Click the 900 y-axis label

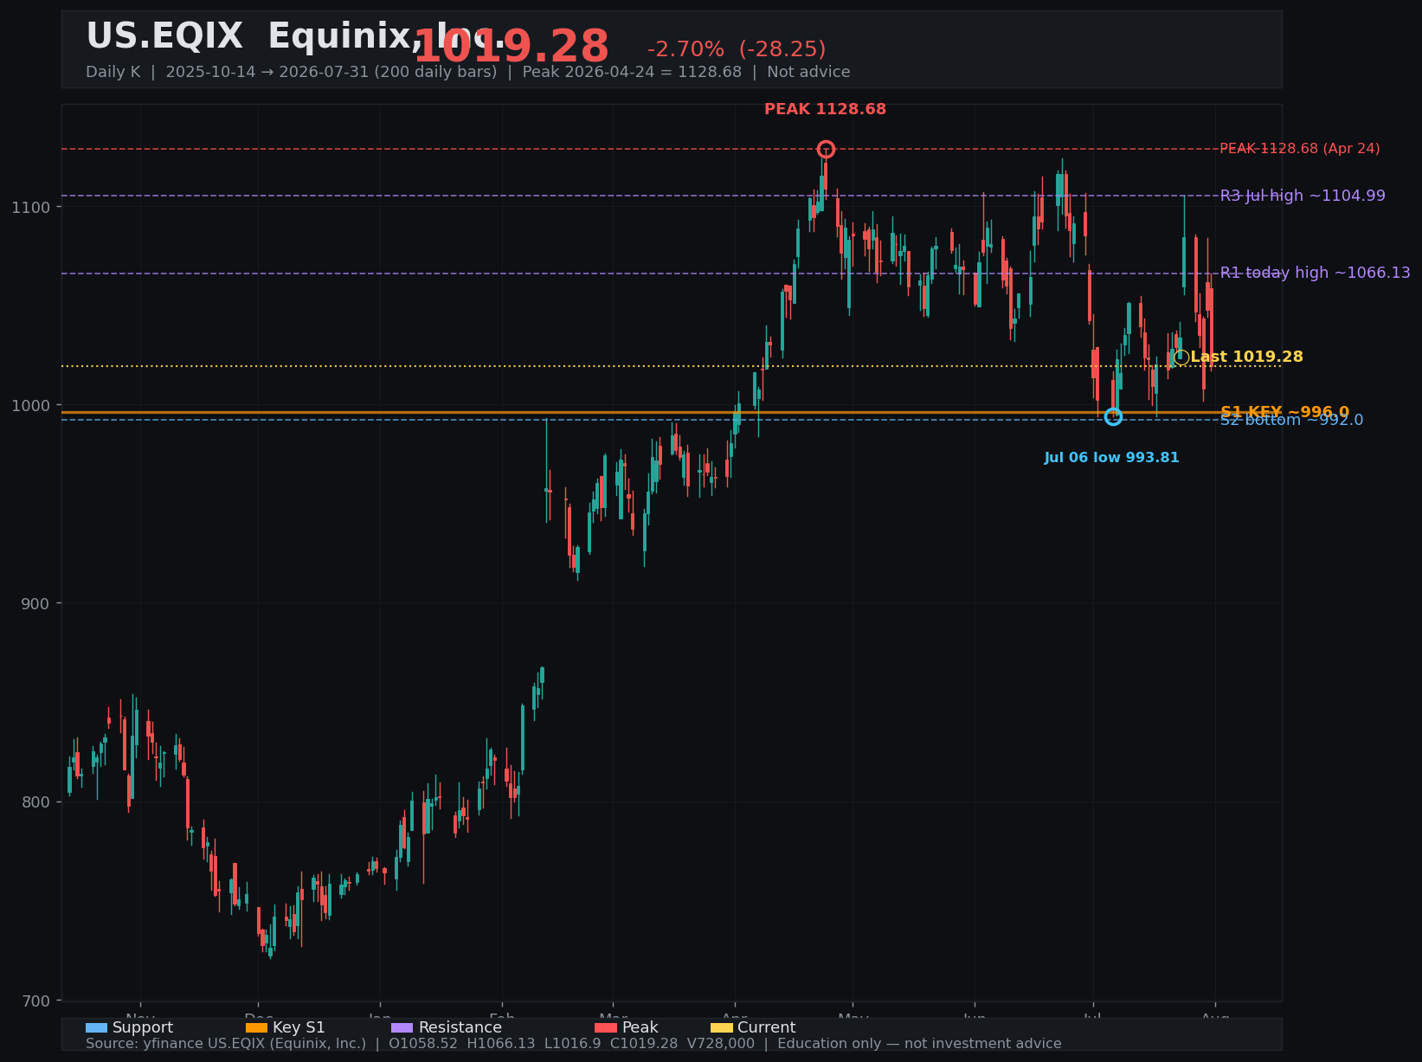pyautogui.click(x=35, y=603)
